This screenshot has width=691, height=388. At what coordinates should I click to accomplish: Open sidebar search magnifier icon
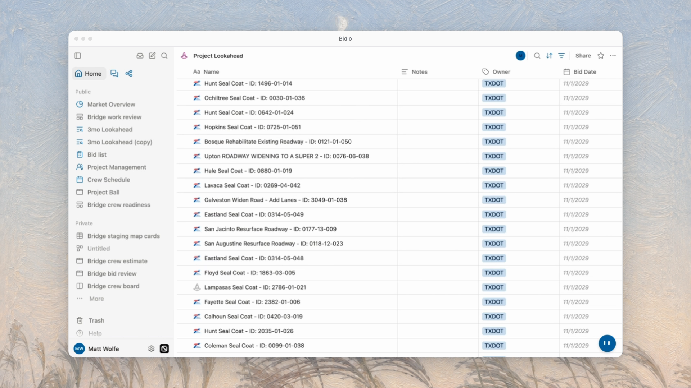point(164,56)
